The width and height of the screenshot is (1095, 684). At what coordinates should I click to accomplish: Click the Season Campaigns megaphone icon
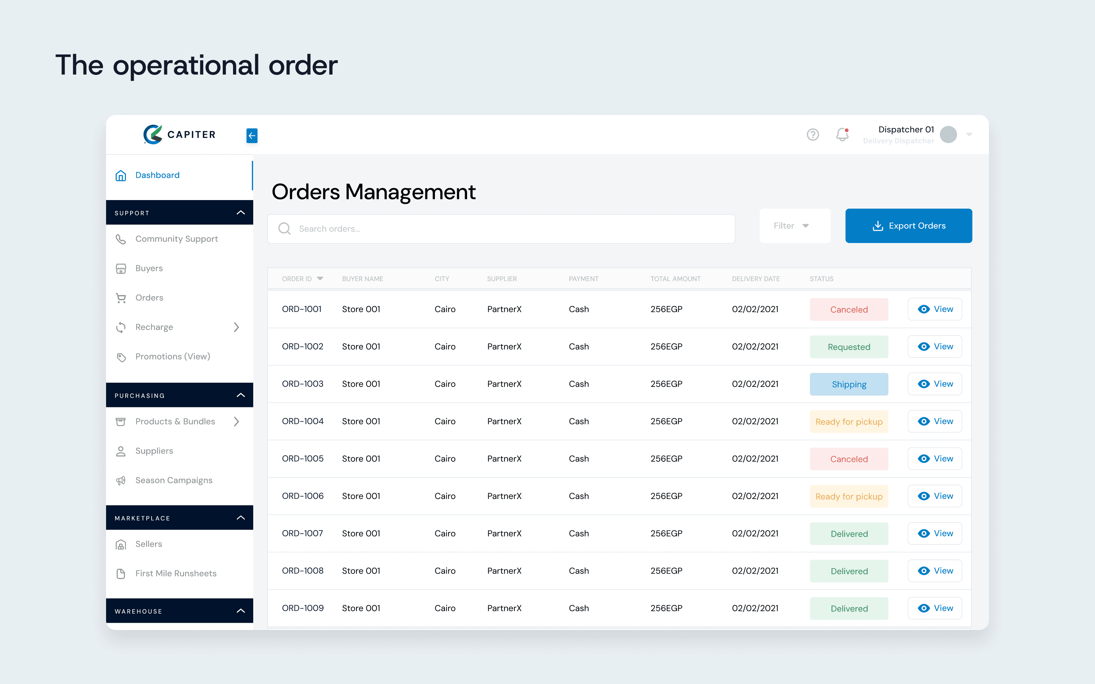121,481
